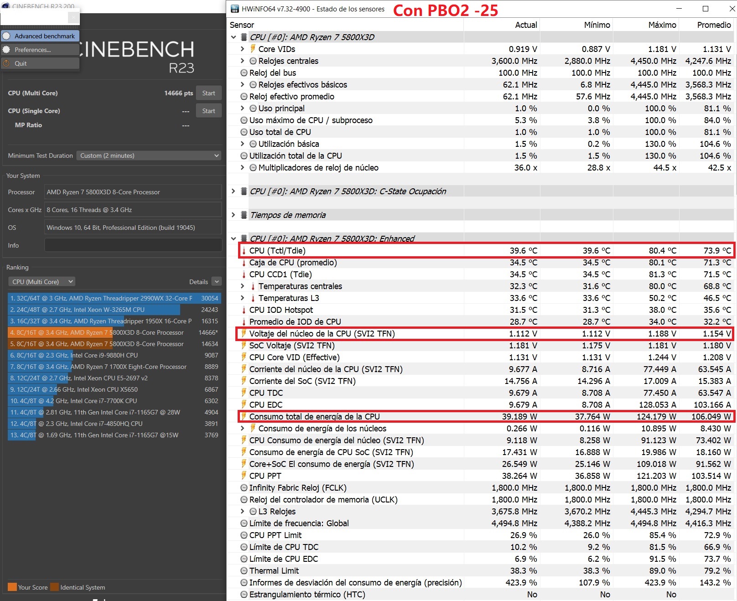Click the Advanced benchmark gear icon

click(6, 36)
